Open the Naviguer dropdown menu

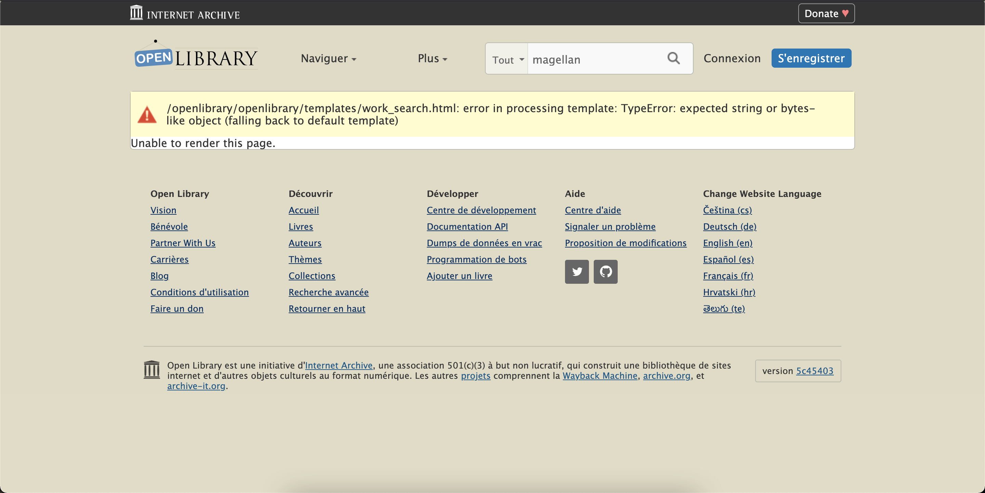[x=328, y=58]
